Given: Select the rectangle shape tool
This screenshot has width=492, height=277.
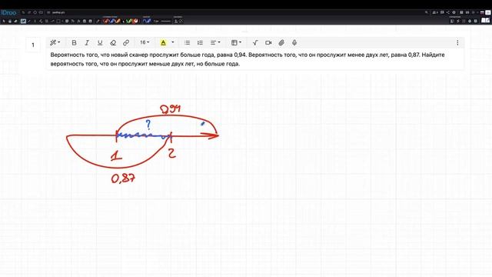Looking at the screenshot, I should pos(58,21).
